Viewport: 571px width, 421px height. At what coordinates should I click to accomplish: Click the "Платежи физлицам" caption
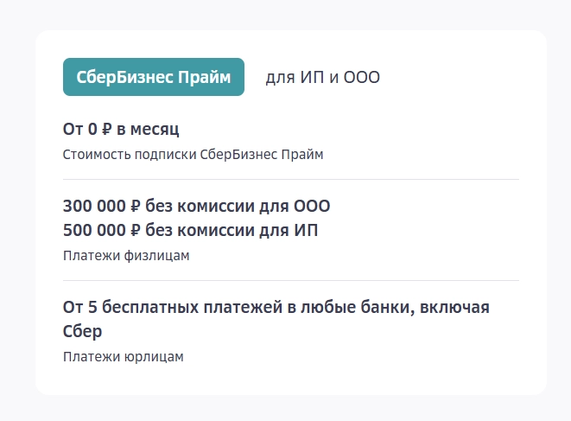click(x=126, y=255)
